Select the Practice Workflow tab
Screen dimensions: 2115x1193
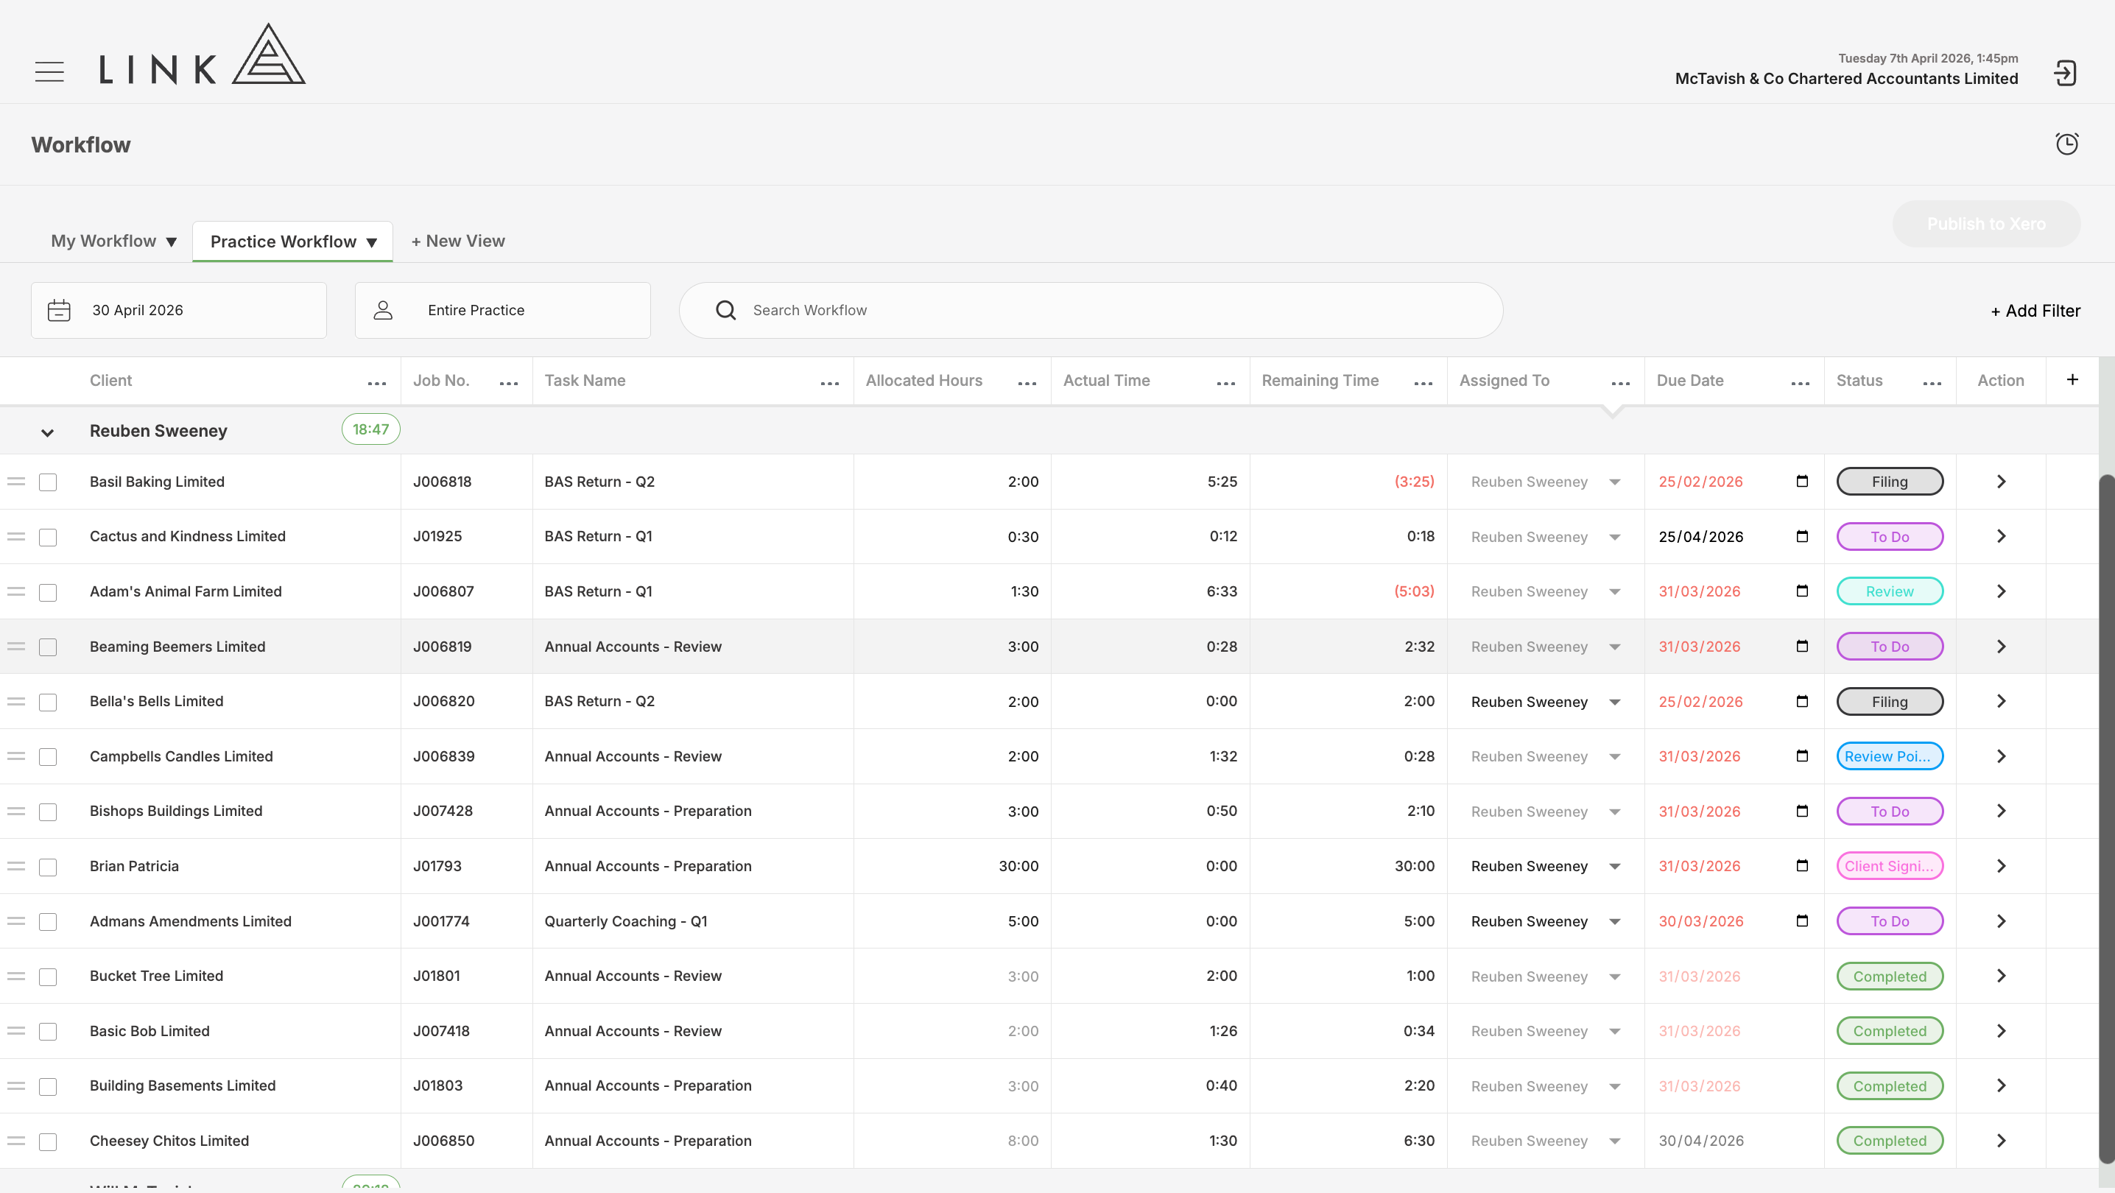click(x=293, y=242)
